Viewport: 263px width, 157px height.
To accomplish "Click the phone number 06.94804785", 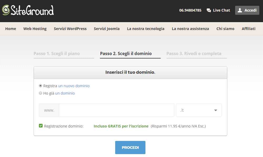I will (x=190, y=10).
